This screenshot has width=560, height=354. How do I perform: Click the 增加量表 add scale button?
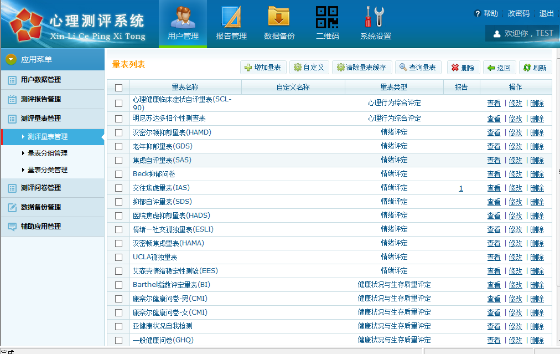click(263, 68)
